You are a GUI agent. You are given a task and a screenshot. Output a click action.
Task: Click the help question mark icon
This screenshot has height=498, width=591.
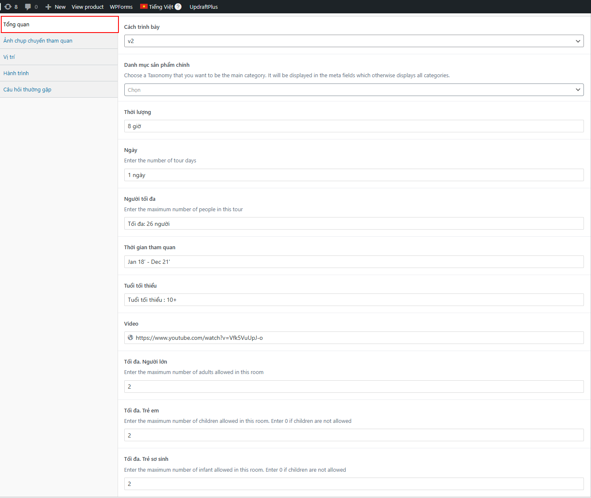coord(178,7)
